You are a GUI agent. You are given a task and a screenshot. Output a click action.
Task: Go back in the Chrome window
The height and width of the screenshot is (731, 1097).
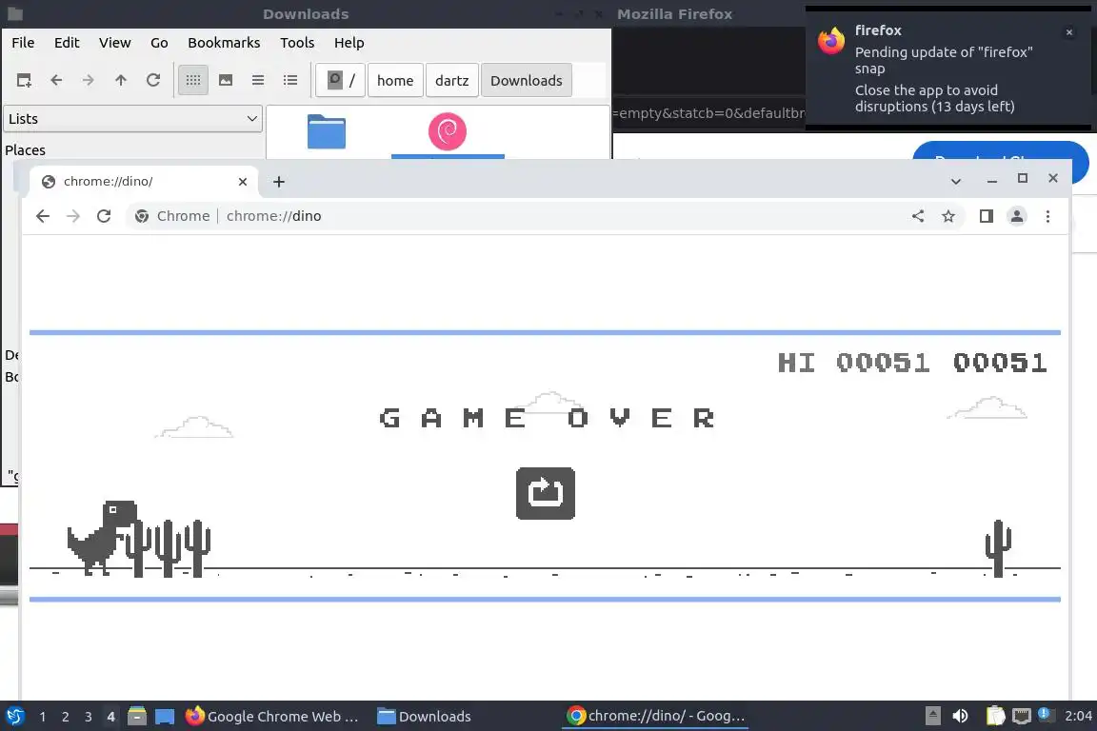click(43, 216)
